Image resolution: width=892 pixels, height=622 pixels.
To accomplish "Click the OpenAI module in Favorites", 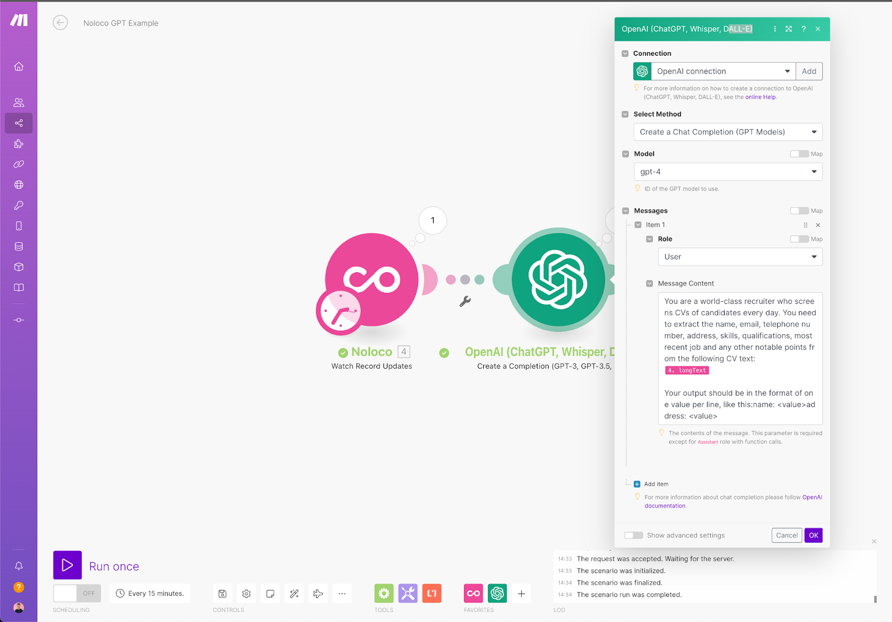I will point(497,593).
